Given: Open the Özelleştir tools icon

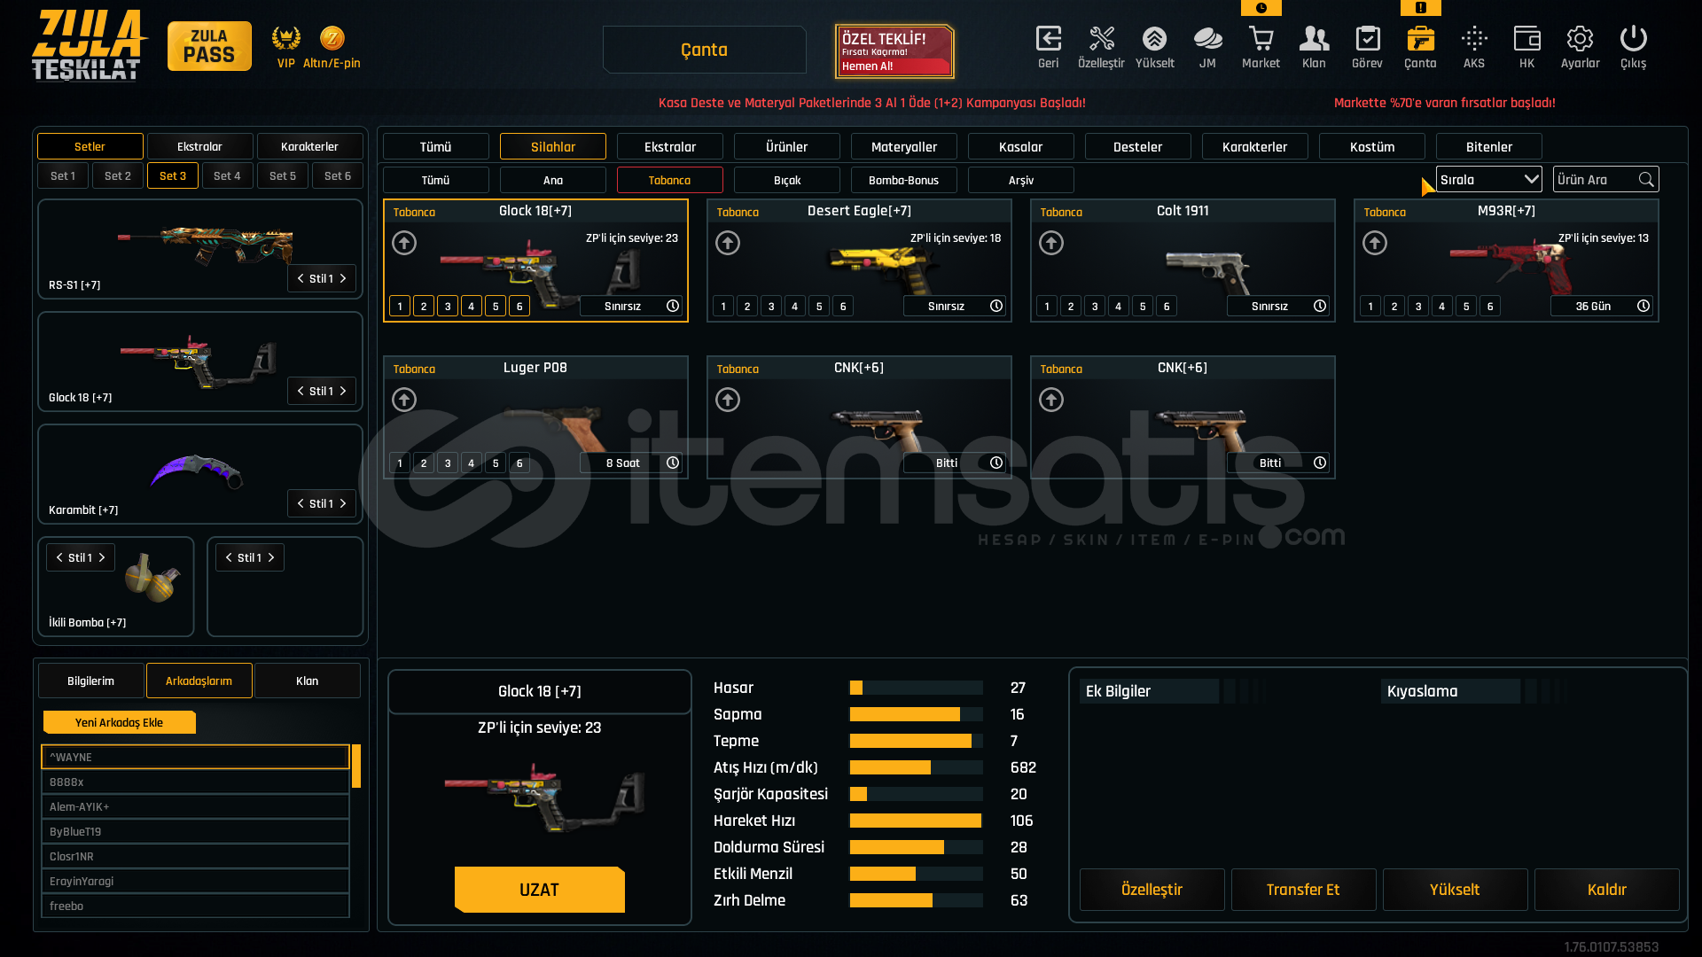Looking at the screenshot, I should [1101, 39].
